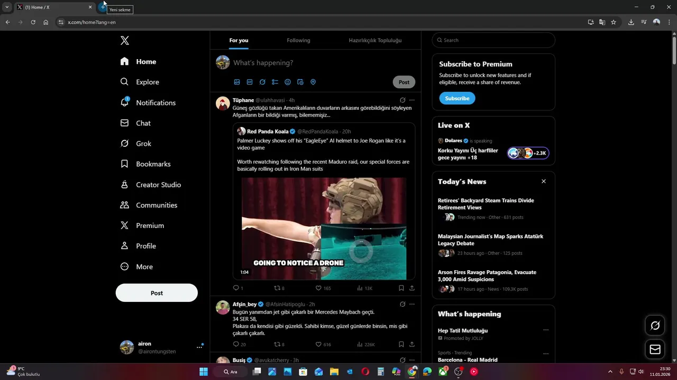Add media image to the new post
This screenshot has width=677, height=380.
pos(237,82)
